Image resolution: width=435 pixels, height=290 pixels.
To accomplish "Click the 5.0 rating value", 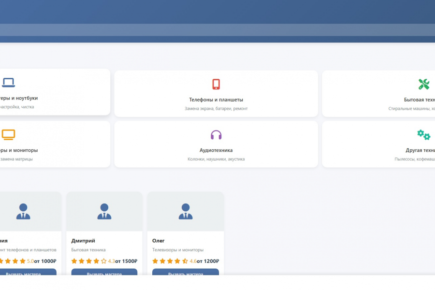I will click(30, 261).
